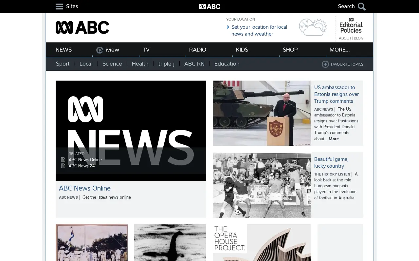Click document icon beside ABC News Online
The height and width of the screenshot is (261, 419).
point(63,160)
